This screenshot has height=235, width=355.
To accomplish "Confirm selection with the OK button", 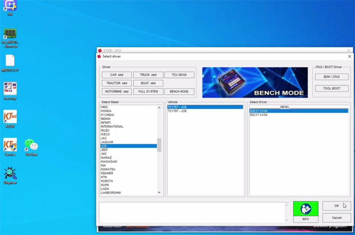I will click(x=337, y=206).
